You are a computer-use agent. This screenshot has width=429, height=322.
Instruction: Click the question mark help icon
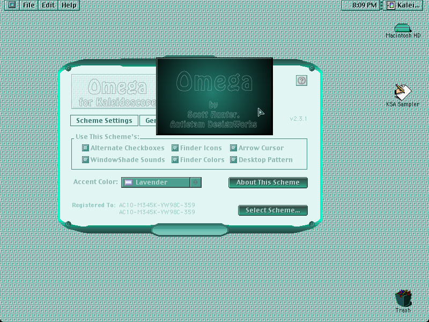coord(301,80)
